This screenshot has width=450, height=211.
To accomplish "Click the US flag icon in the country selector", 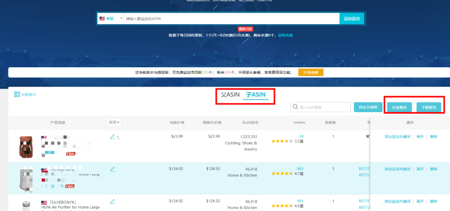I will (x=102, y=19).
